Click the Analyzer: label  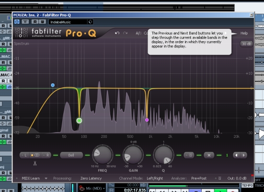pyautogui.click(x=179, y=178)
